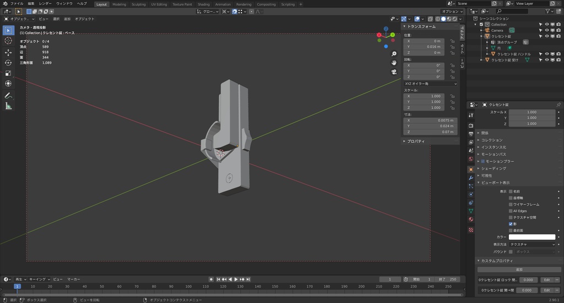The height and width of the screenshot is (303, 564).
Task: Enable the ワイヤーフレーム checkbox
Action: pos(511,204)
